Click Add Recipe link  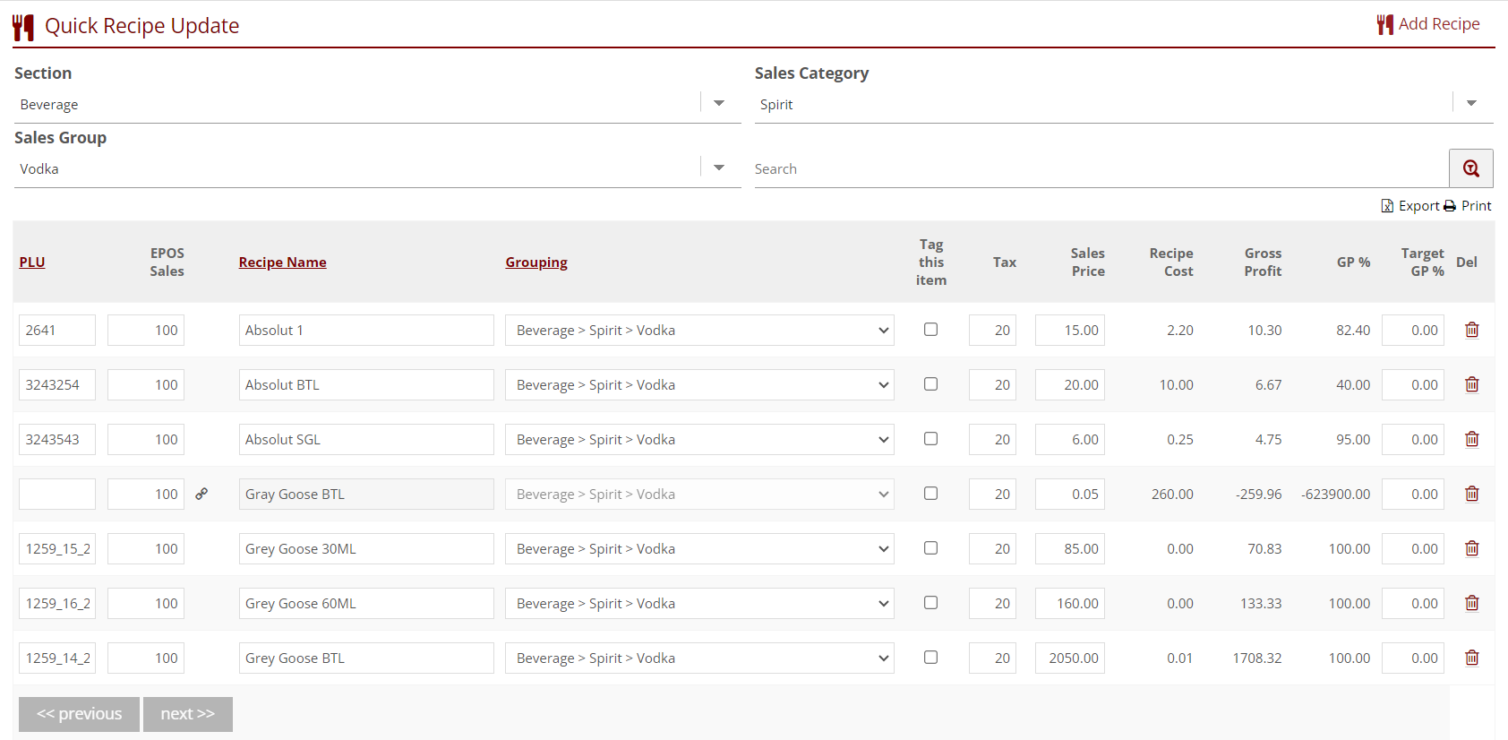pos(1428,24)
